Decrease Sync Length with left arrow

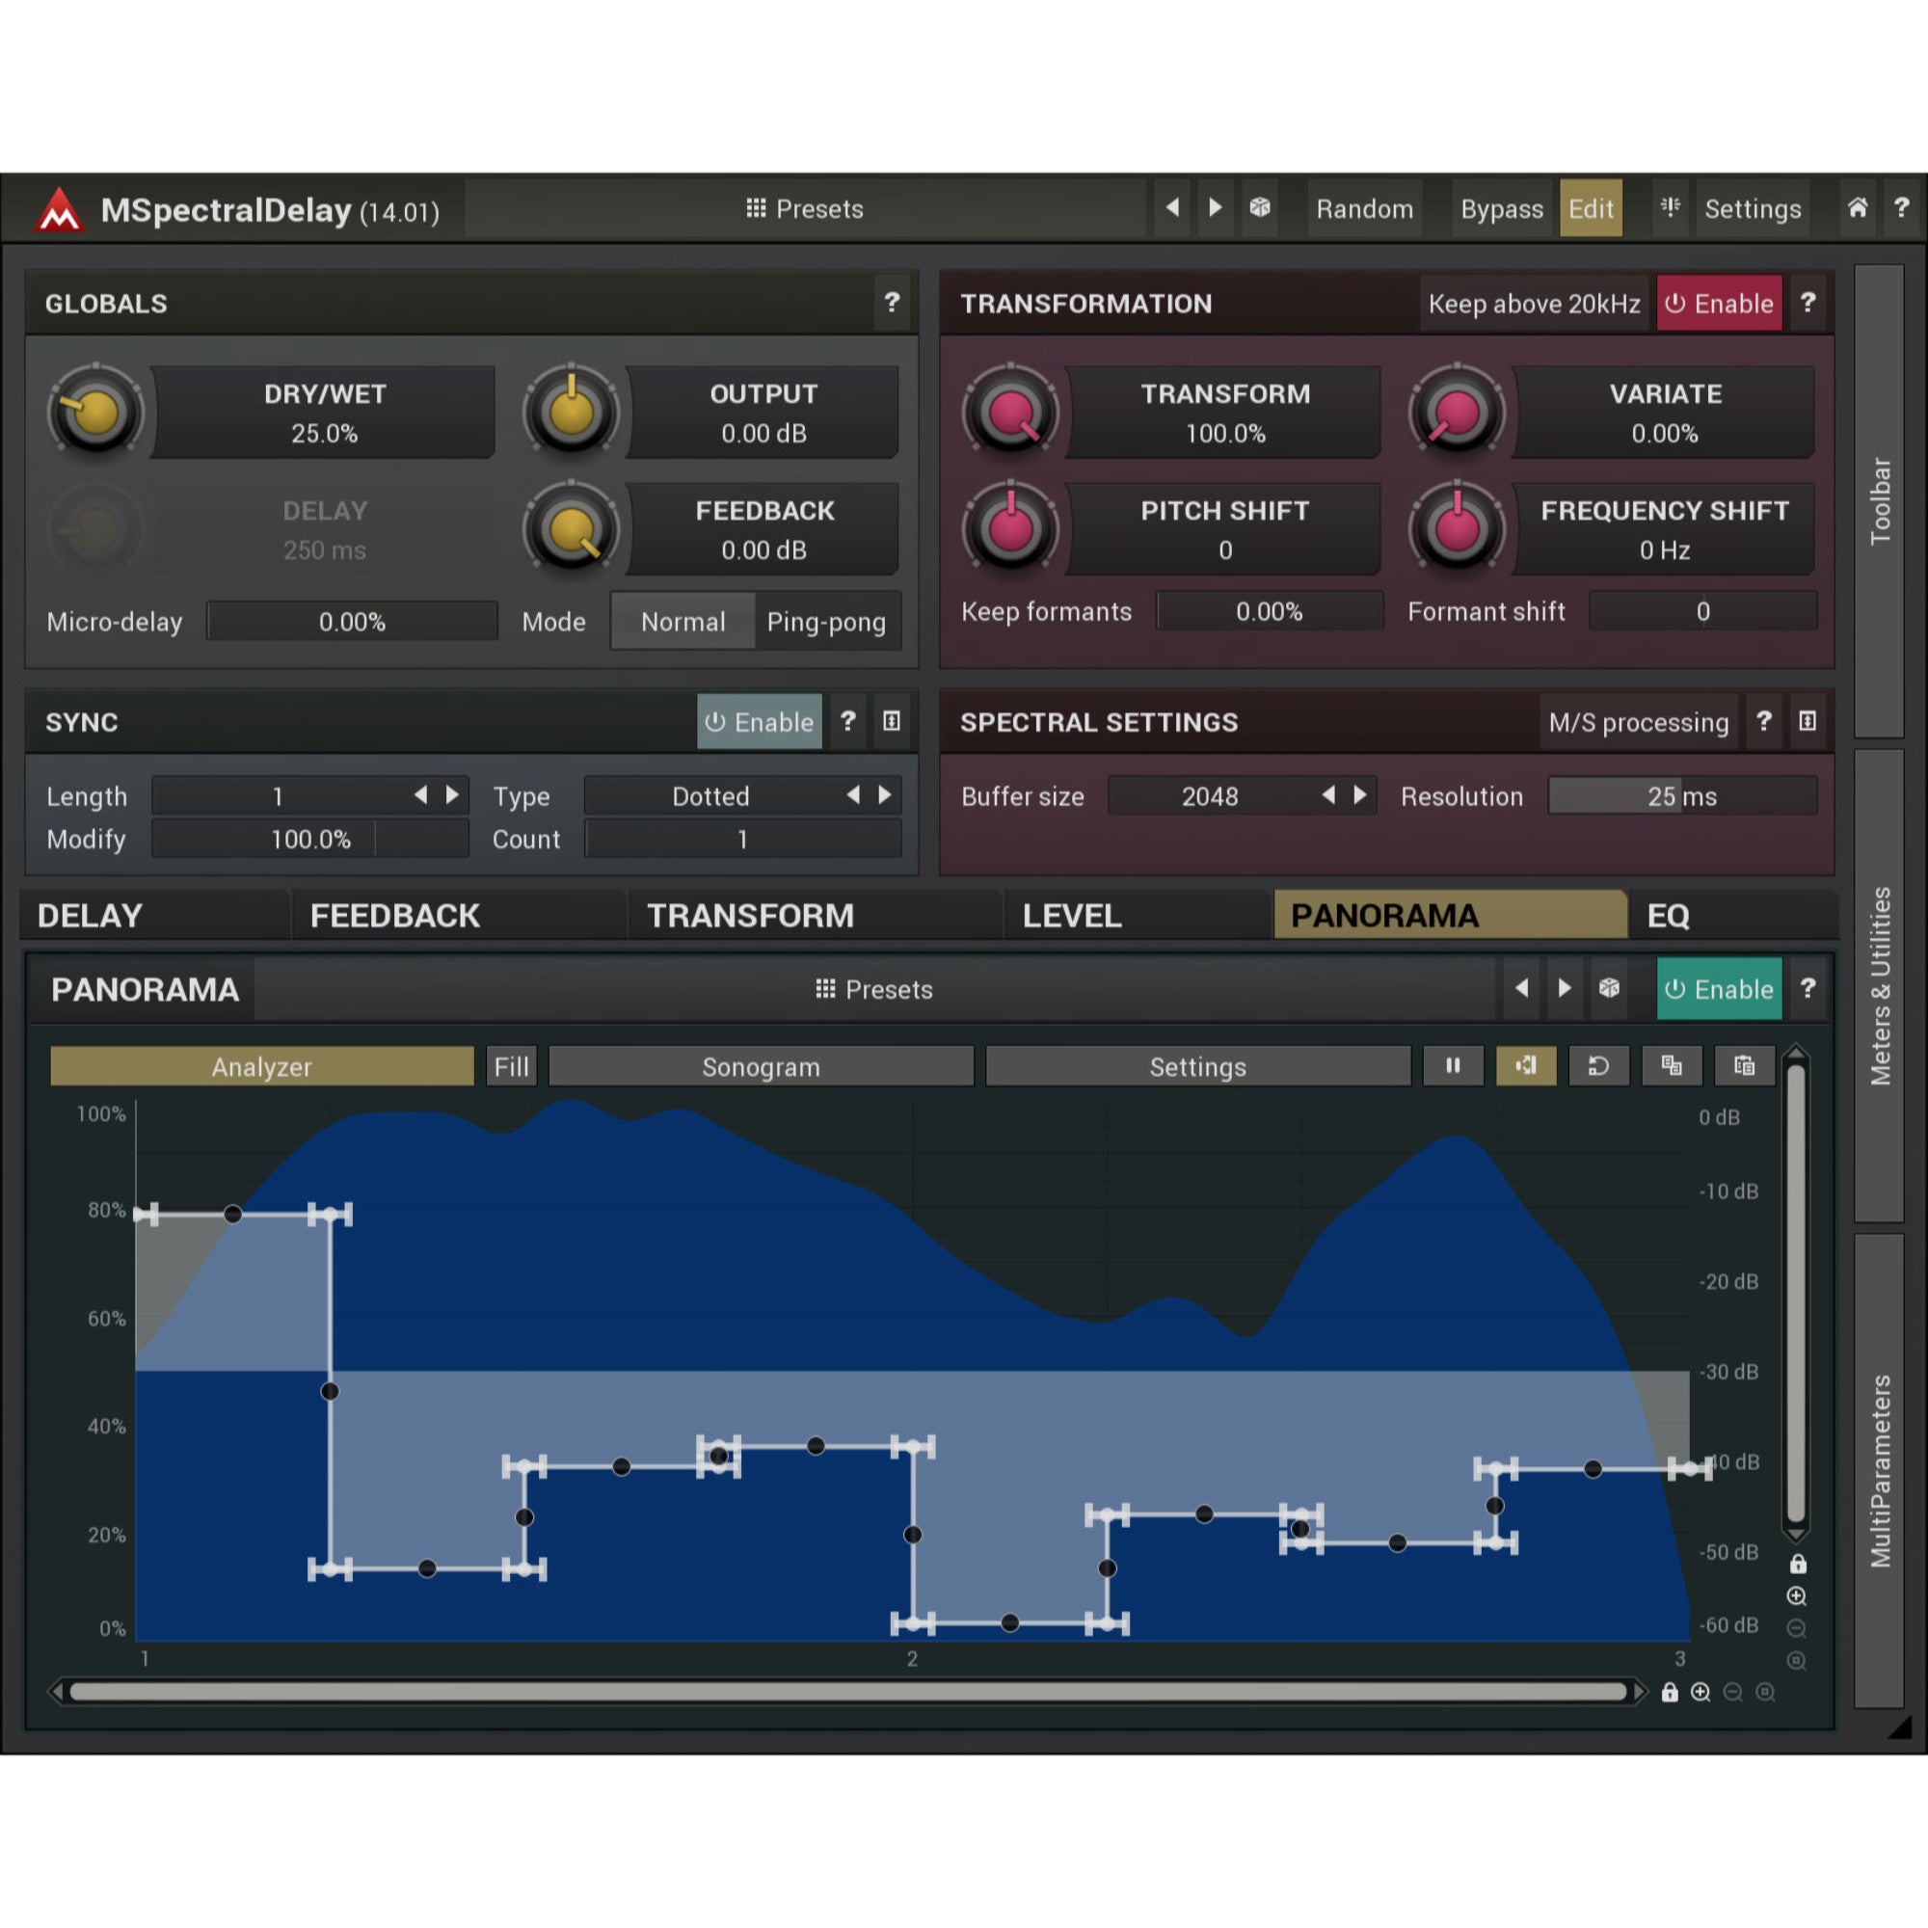click(420, 795)
